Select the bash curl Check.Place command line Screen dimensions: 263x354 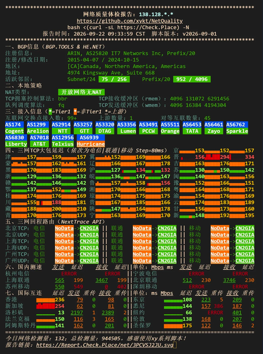pyautogui.click(x=128, y=28)
